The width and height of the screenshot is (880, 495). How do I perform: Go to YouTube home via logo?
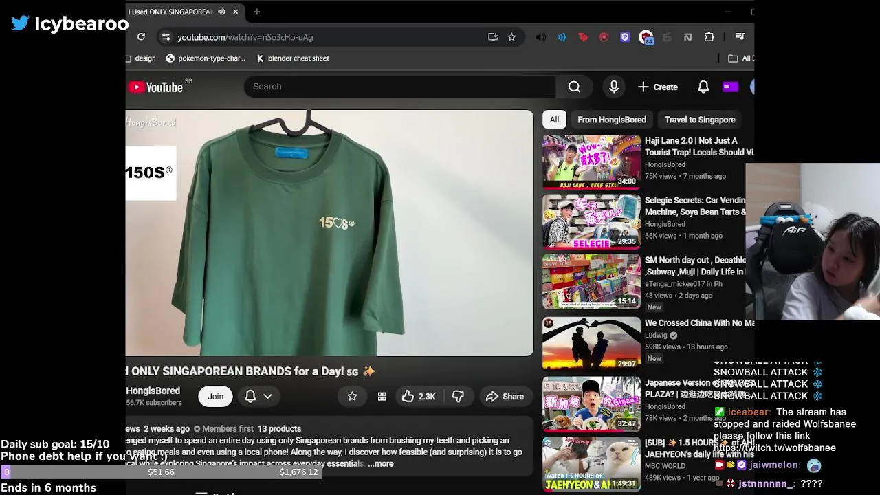point(155,87)
